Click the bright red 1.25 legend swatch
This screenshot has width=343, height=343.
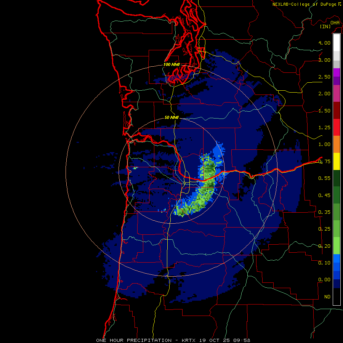pos(337,127)
